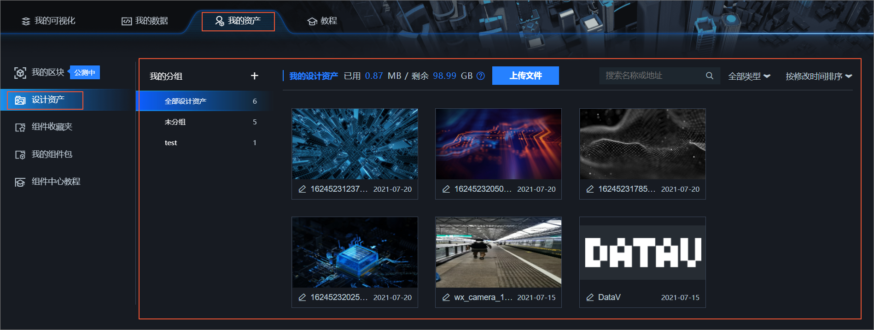Open 组件收藏夹 in the sidebar
Screen dimensions: 874x330
pyautogui.click(x=44, y=127)
